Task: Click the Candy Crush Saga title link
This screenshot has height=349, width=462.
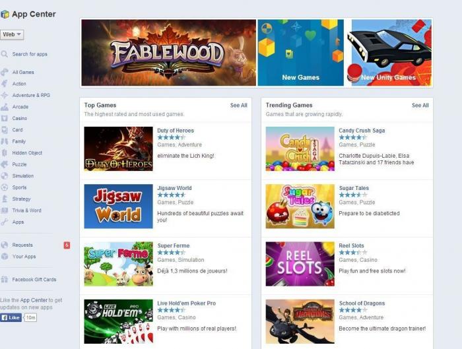Action: click(362, 131)
